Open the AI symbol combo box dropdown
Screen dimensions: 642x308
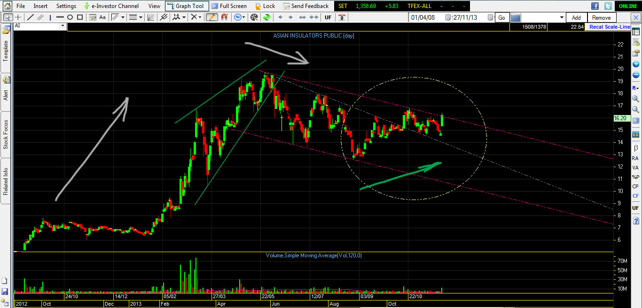tap(63, 27)
